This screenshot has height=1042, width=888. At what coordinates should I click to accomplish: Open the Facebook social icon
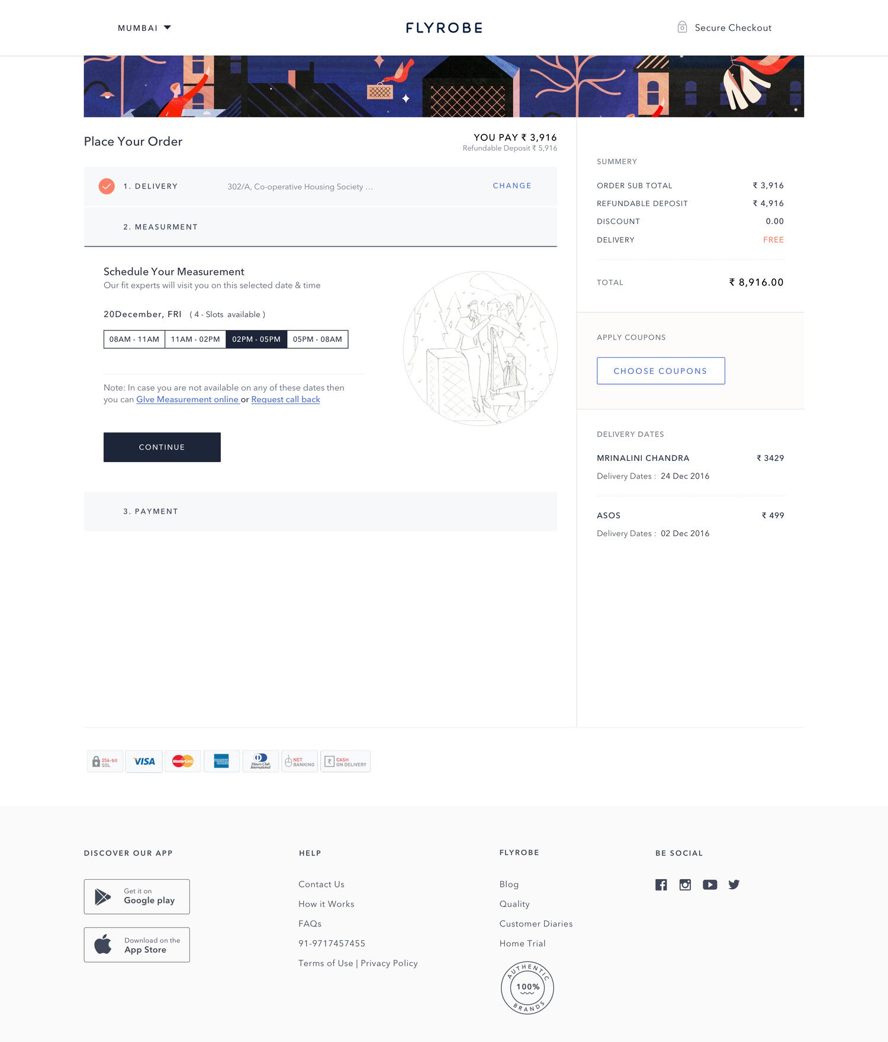click(661, 884)
